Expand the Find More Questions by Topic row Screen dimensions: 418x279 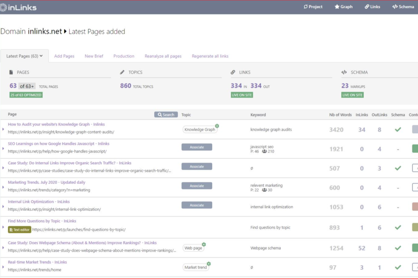point(3,227)
